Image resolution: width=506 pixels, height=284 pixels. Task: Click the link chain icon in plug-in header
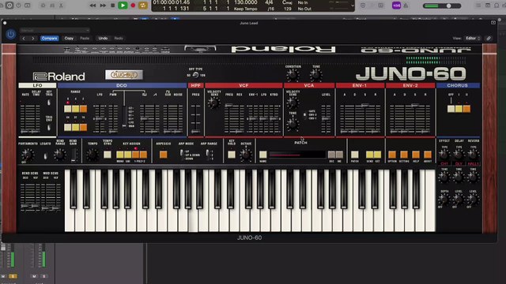pyautogui.click(x=489, y=39)
